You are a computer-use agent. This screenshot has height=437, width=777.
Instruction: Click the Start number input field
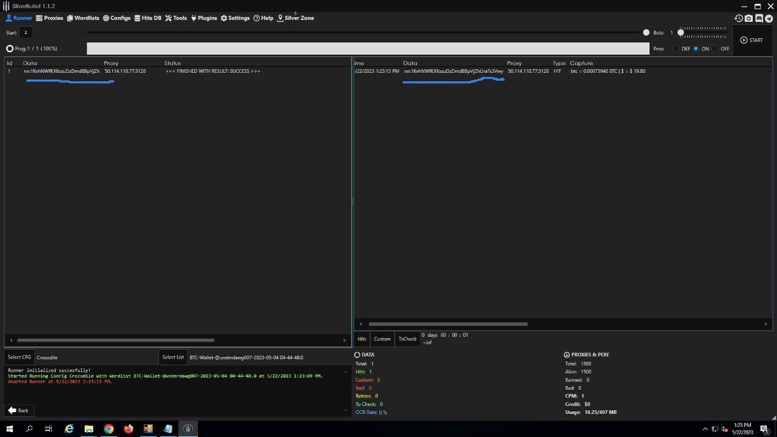click(25, 33)
